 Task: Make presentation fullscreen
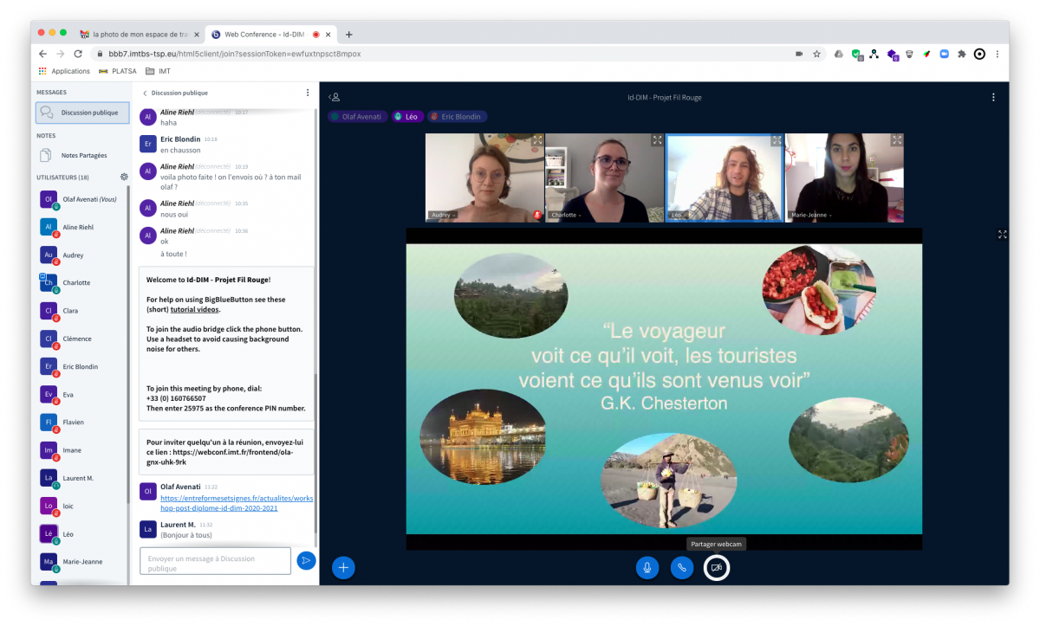[x=1002, y=234]
